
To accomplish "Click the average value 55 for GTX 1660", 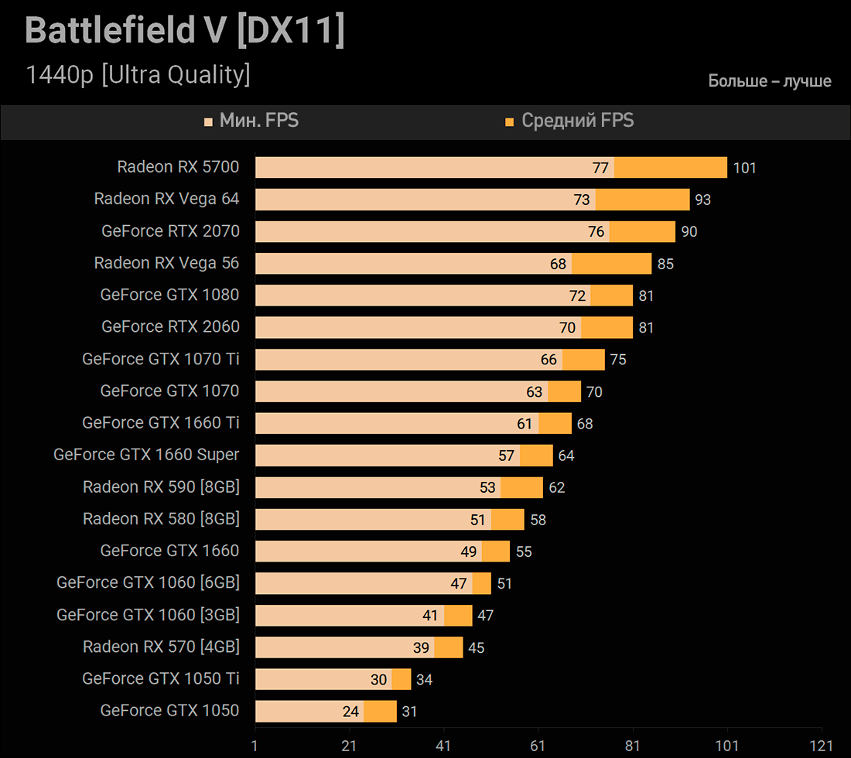I will pos(525,552).
